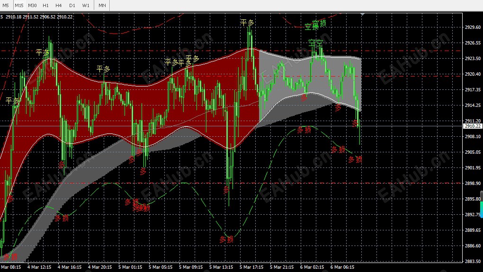Click time axis label 5 Mar 17:15

pos(251,267)
